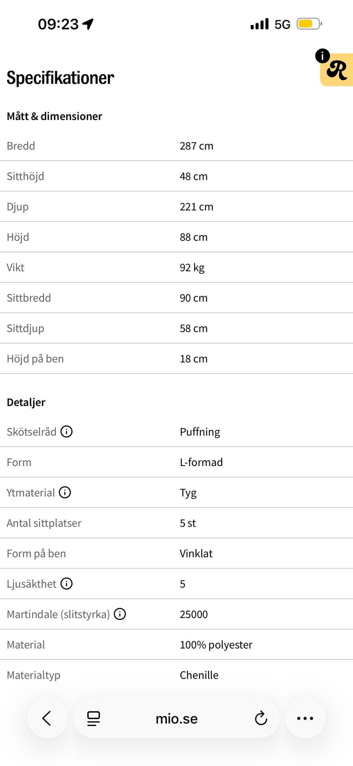Tap the status bar clock

(58, 24)
